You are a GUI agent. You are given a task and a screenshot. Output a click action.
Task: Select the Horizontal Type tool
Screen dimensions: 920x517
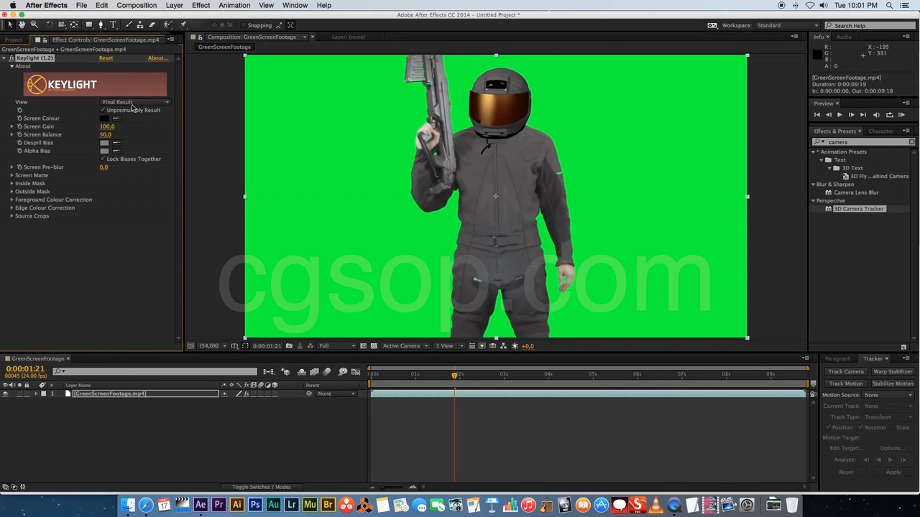pyautogui.click(x=114, y=25)
